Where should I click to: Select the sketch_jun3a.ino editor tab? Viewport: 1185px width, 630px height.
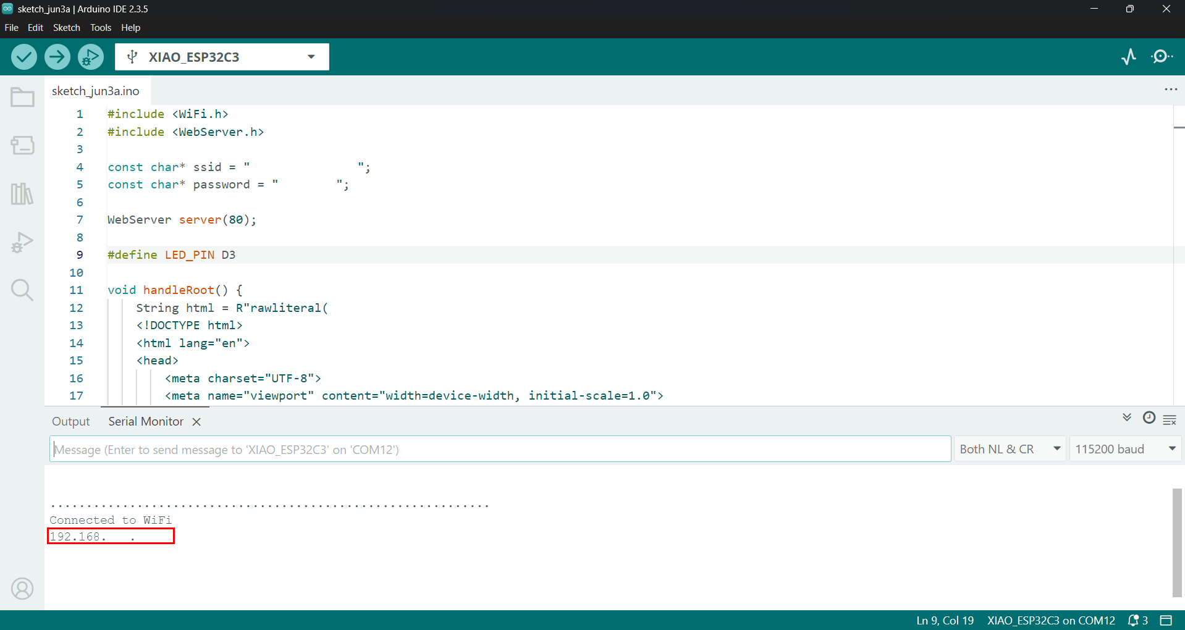point(96,91)
